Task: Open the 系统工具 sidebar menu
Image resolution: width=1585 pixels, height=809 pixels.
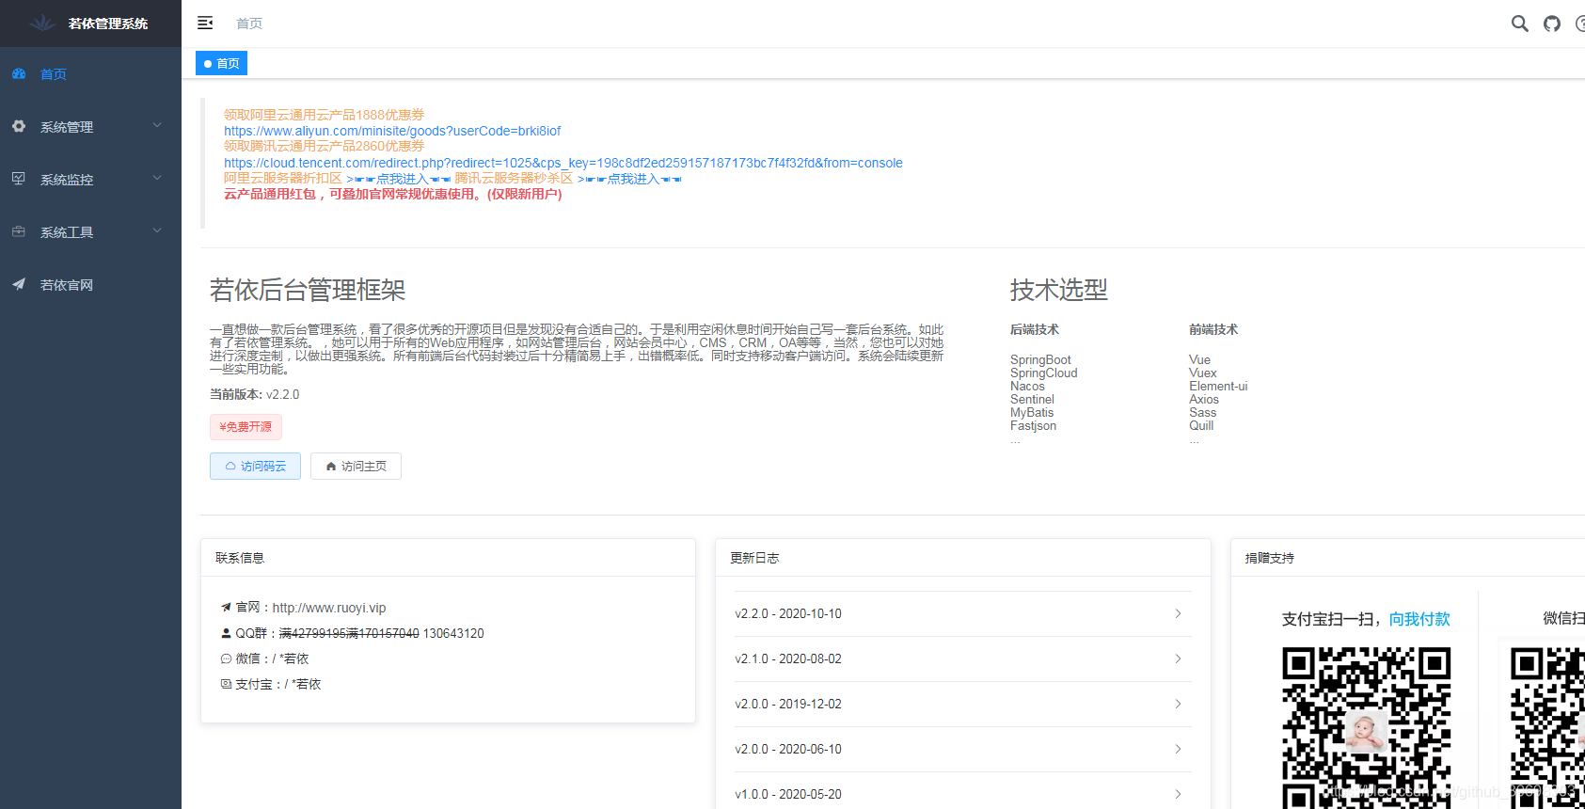Action: click(x=90, y=231)
